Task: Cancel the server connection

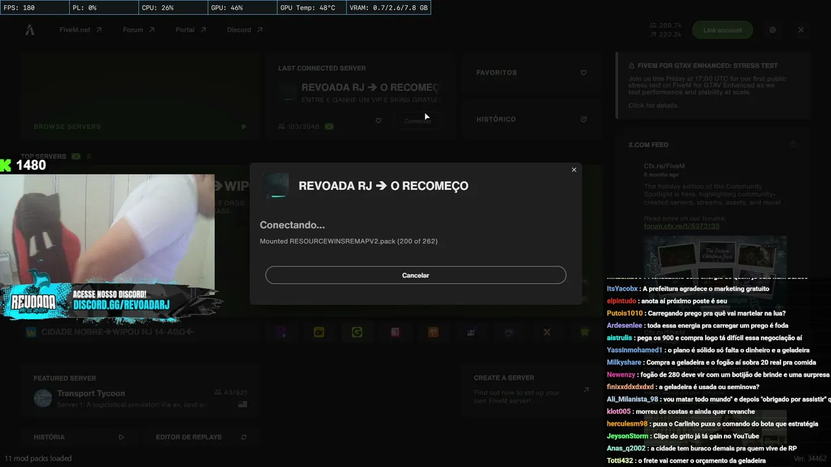Action: 415,275
